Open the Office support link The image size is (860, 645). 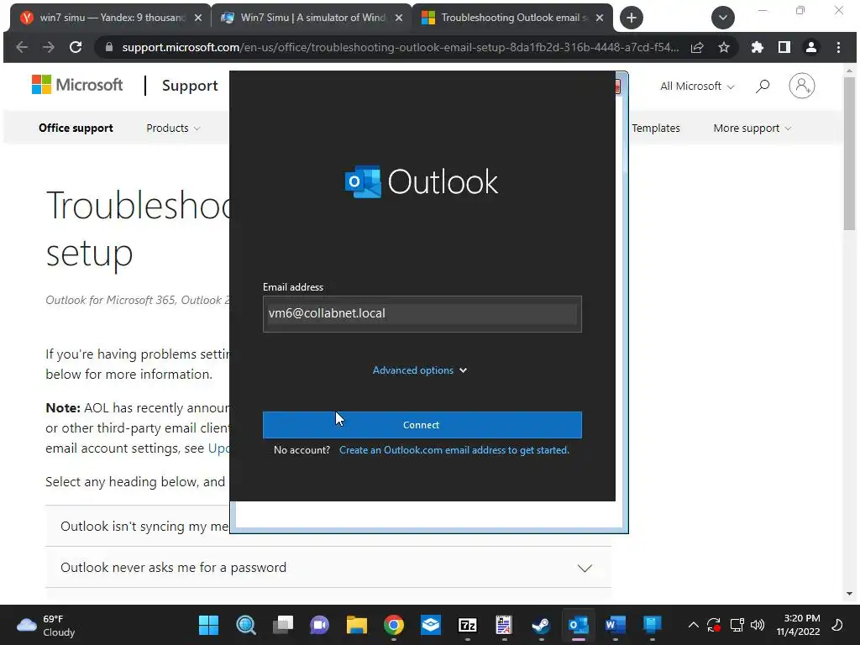[76, 128]
